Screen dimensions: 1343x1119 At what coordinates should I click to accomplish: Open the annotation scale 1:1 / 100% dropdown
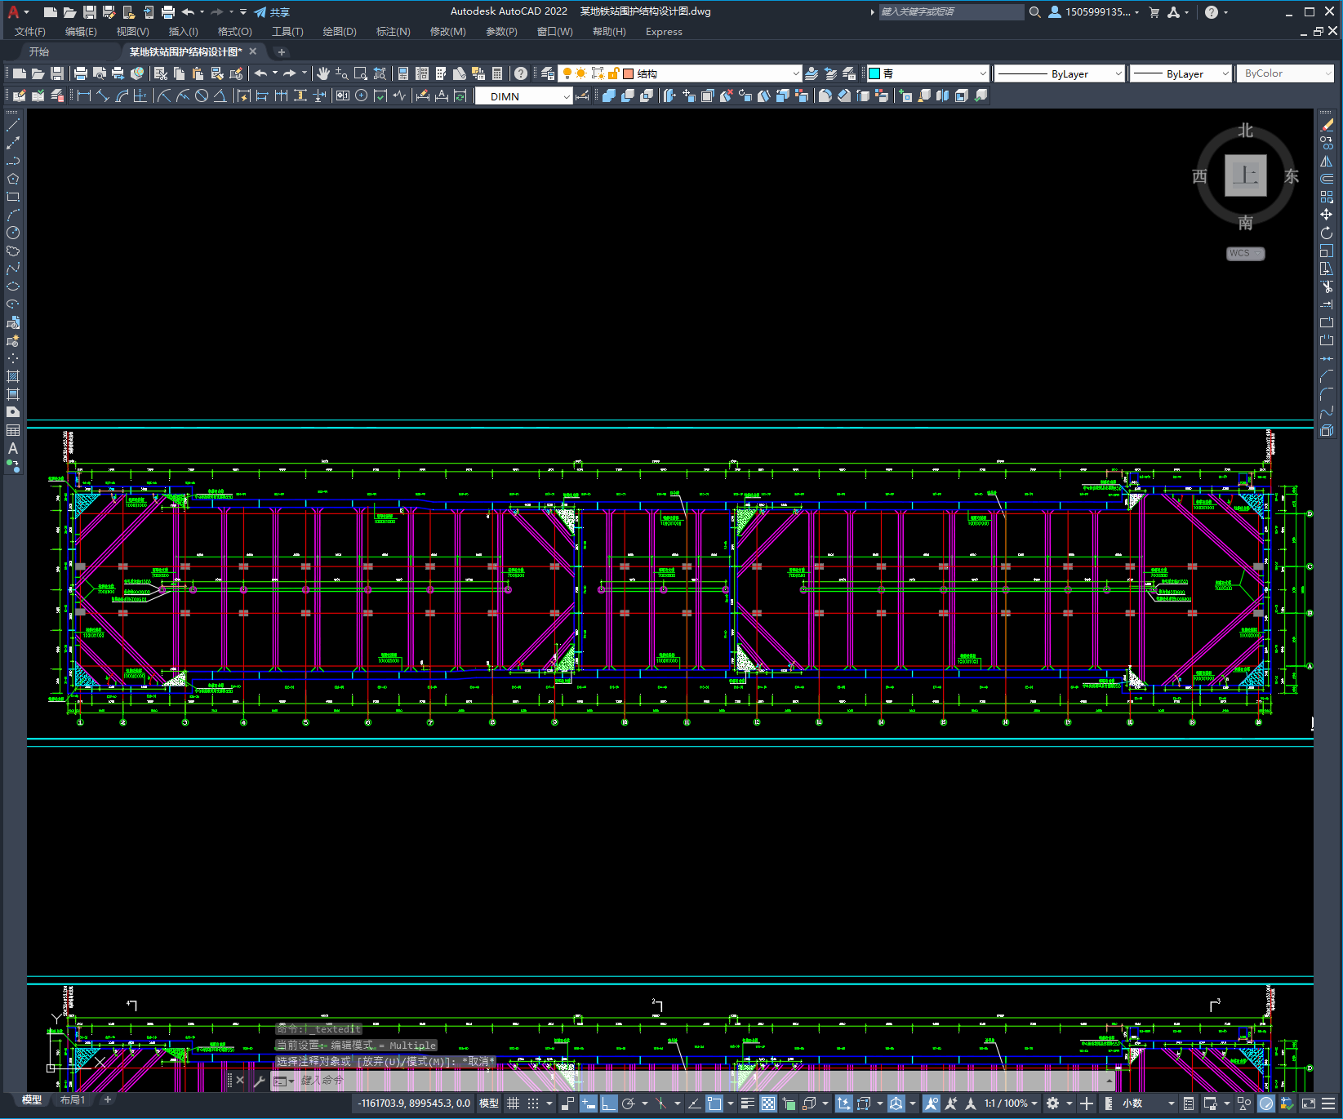click(x=1011, y=1103)
